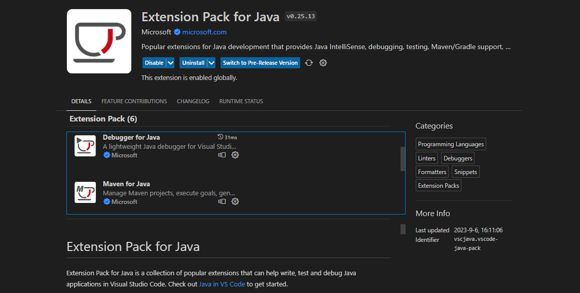580x293 pixels.
Task: Click the split-view icon beside Debugger for Java
Action: [x=222, y=155]
